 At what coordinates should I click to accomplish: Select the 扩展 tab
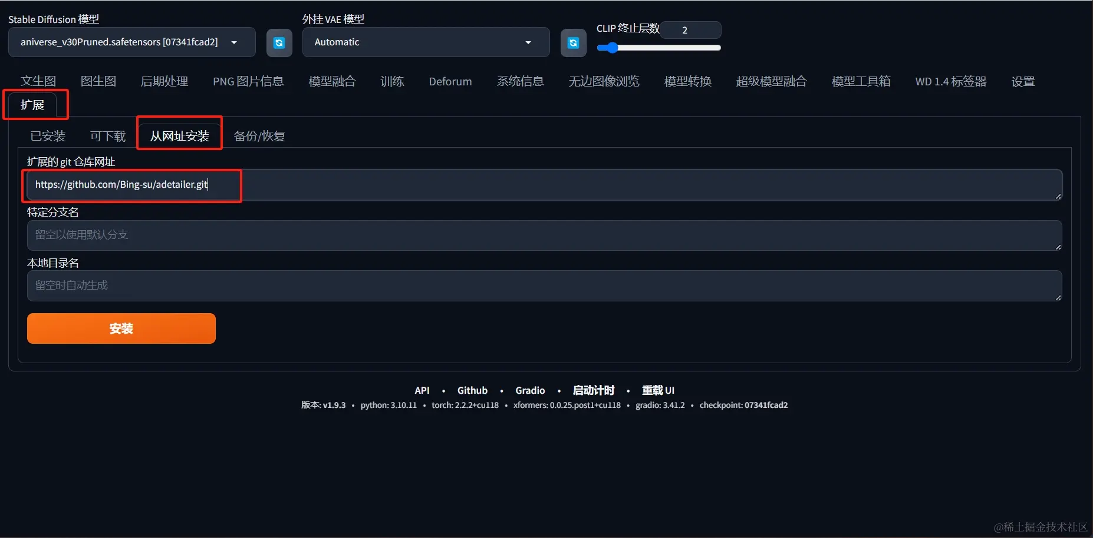(32, 105)
